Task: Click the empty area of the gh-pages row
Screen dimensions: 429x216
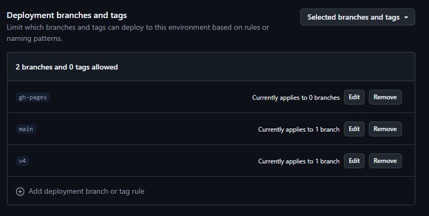Action: pyautogui.click(x=150, y=97)
